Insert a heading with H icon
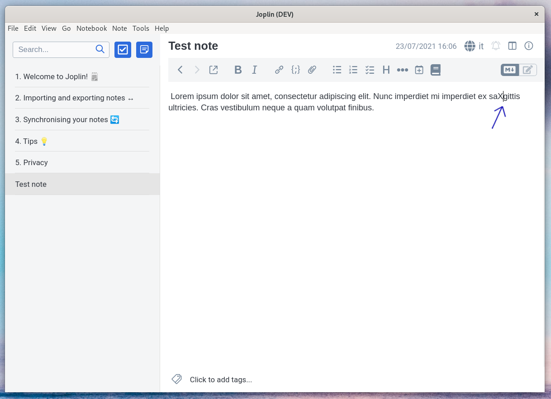The height and width of the screenshot is (399, 551). click(x=386, y=70)
